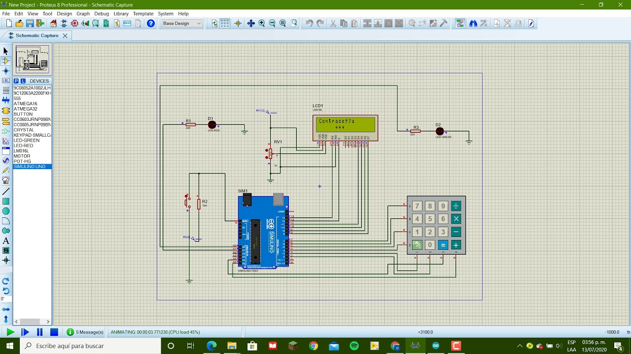Expand the Base Design dropdown
631x354 pixels.
click(199, 24)
